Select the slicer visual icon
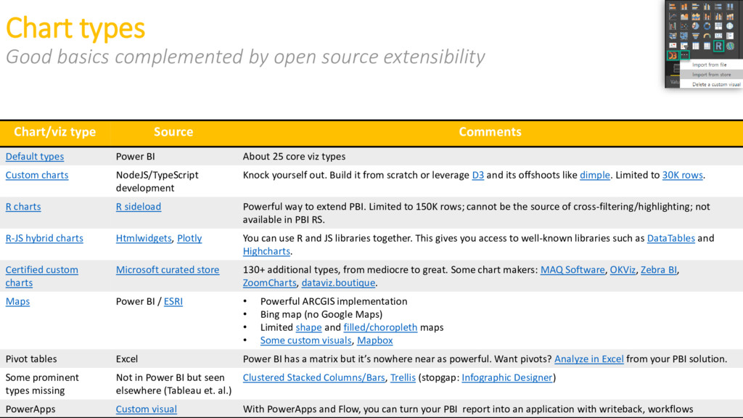Viewport: 743px width, 418px height. point(684,46)
